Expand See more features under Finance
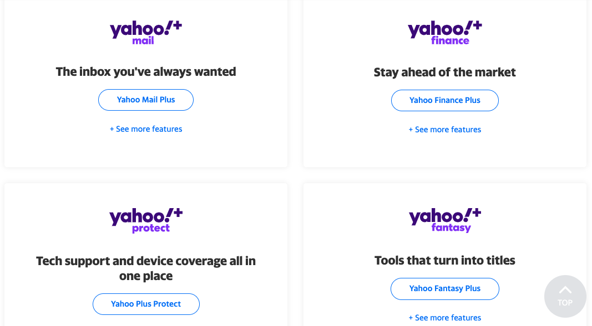 [x=444, y=129]
